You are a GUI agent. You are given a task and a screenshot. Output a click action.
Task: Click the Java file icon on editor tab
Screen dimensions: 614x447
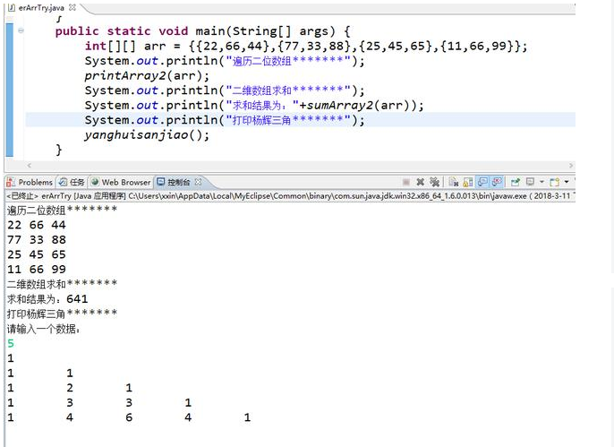[11, 6]
